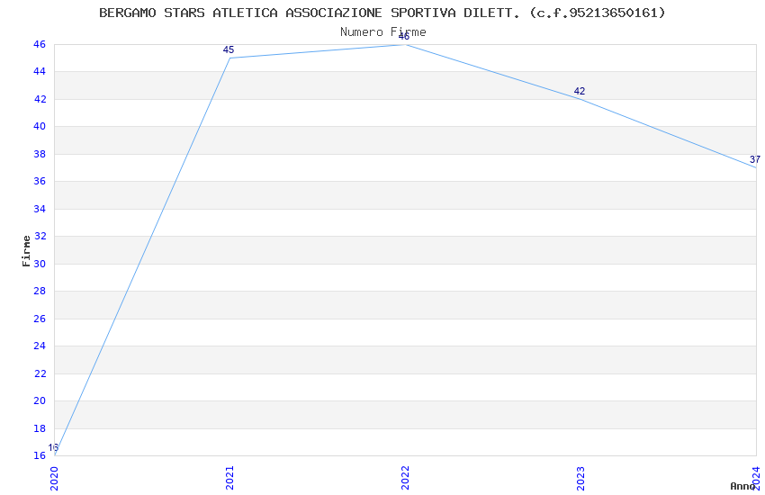765x495 pixels.
Task: Click the subtitle 'Numero Firme'
Action: pyautogui.click(x=383, y=32)
